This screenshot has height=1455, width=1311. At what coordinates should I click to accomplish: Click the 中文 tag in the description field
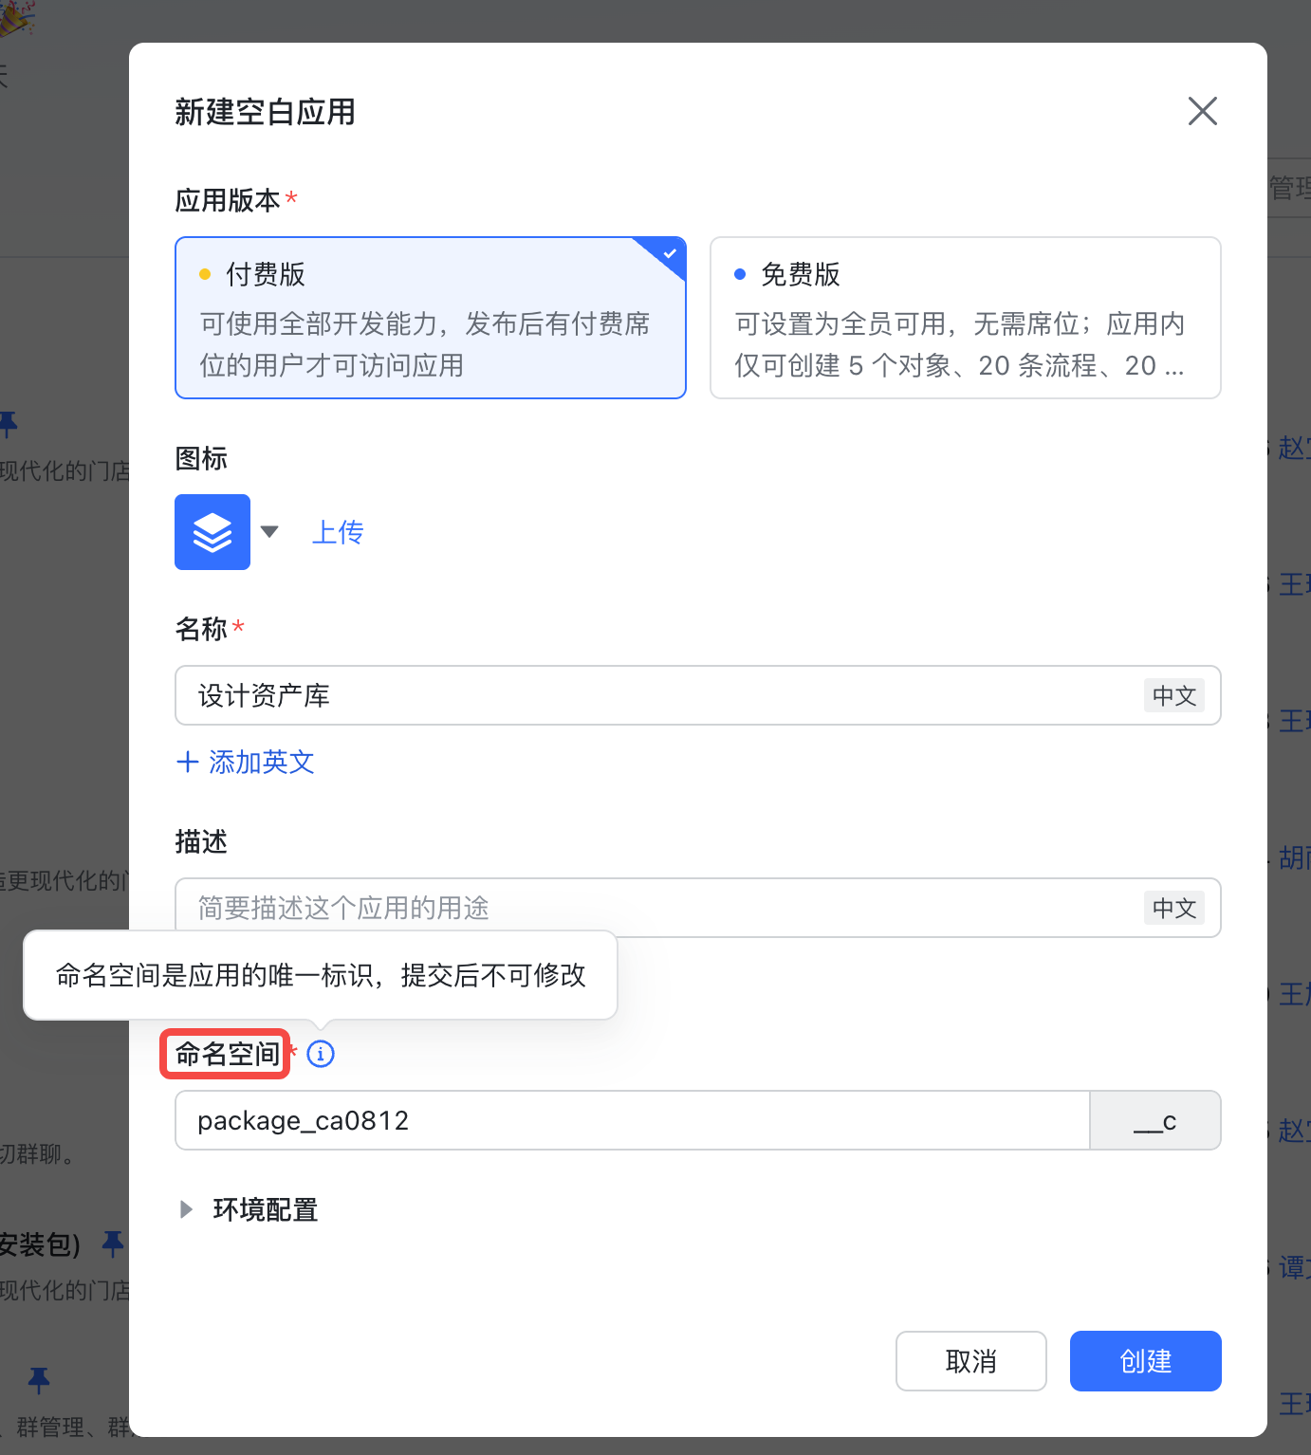click(1174, 908)
